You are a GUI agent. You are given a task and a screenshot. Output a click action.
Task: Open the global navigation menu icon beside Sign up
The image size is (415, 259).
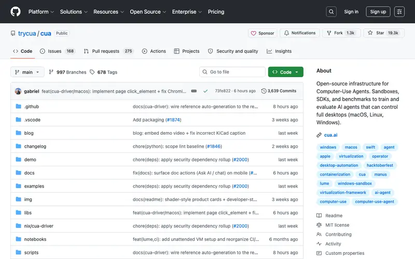[x=399, y=11]
